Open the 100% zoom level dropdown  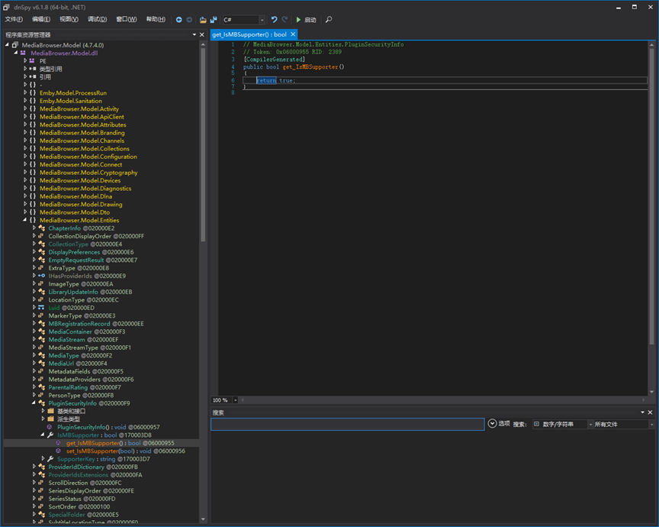tap(235, 400)
